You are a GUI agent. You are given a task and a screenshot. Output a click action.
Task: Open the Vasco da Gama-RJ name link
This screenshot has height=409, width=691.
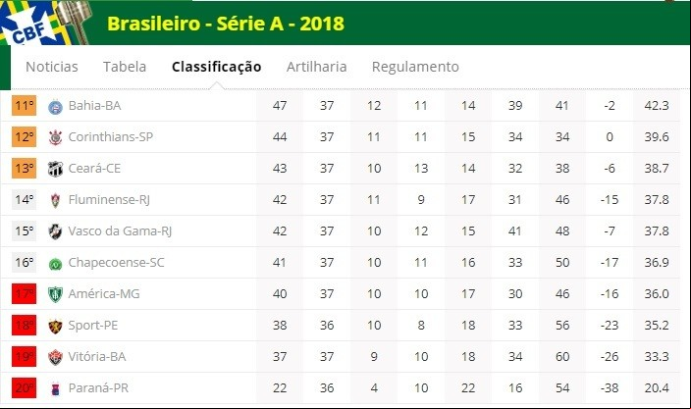click(x=120, y=231)
